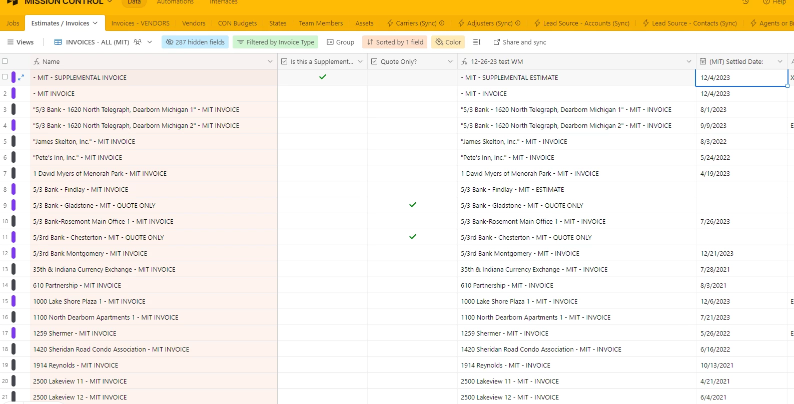Expand the Estimates / Invoices tab chevron
Screen dimensions: 794x404
95,23
